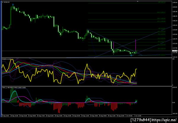Click the 30 Sep 04:00 time label
Image resolution: width=178 pixels, height=123 pixels.
(x=103, y=116)
